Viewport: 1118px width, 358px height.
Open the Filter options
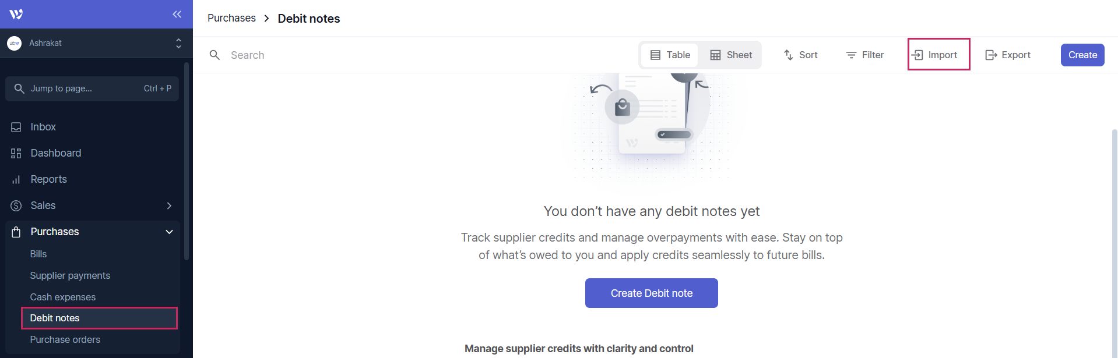click(865, 55)
